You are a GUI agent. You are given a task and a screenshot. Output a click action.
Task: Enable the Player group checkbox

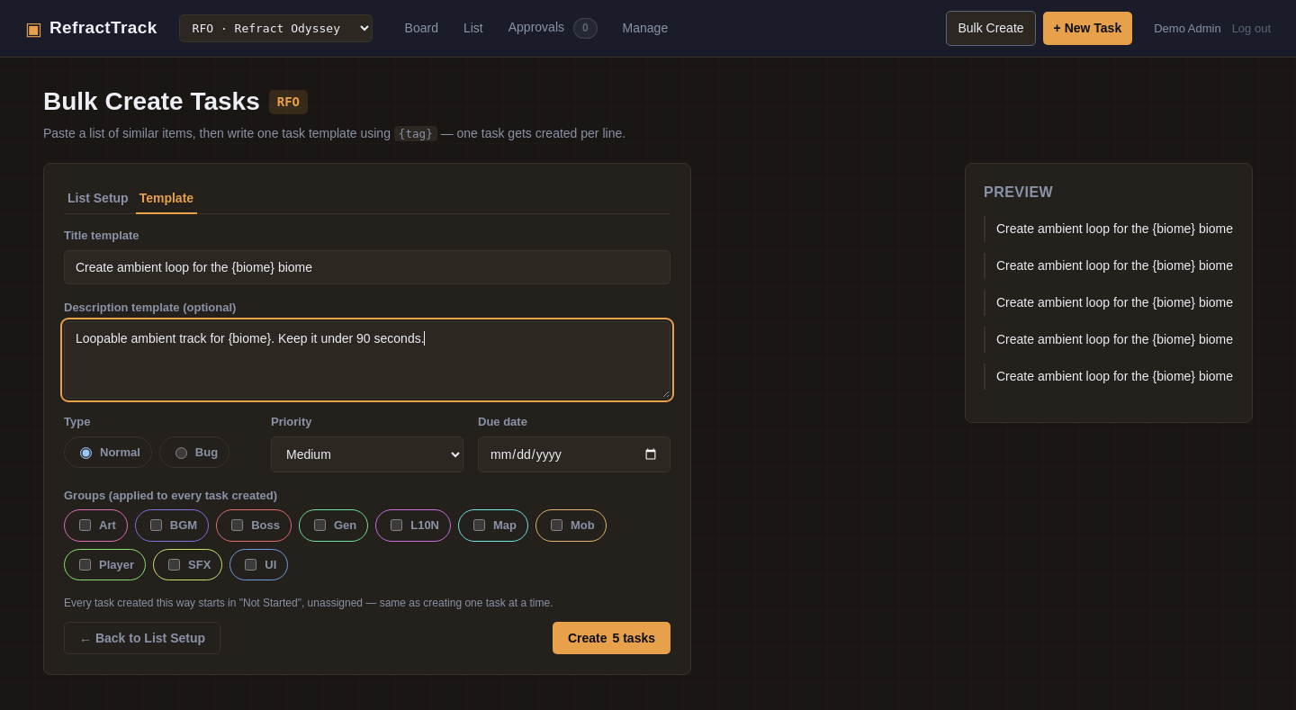85,565
